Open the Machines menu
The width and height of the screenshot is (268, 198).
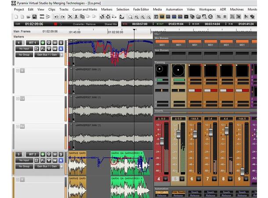(237, 9)
